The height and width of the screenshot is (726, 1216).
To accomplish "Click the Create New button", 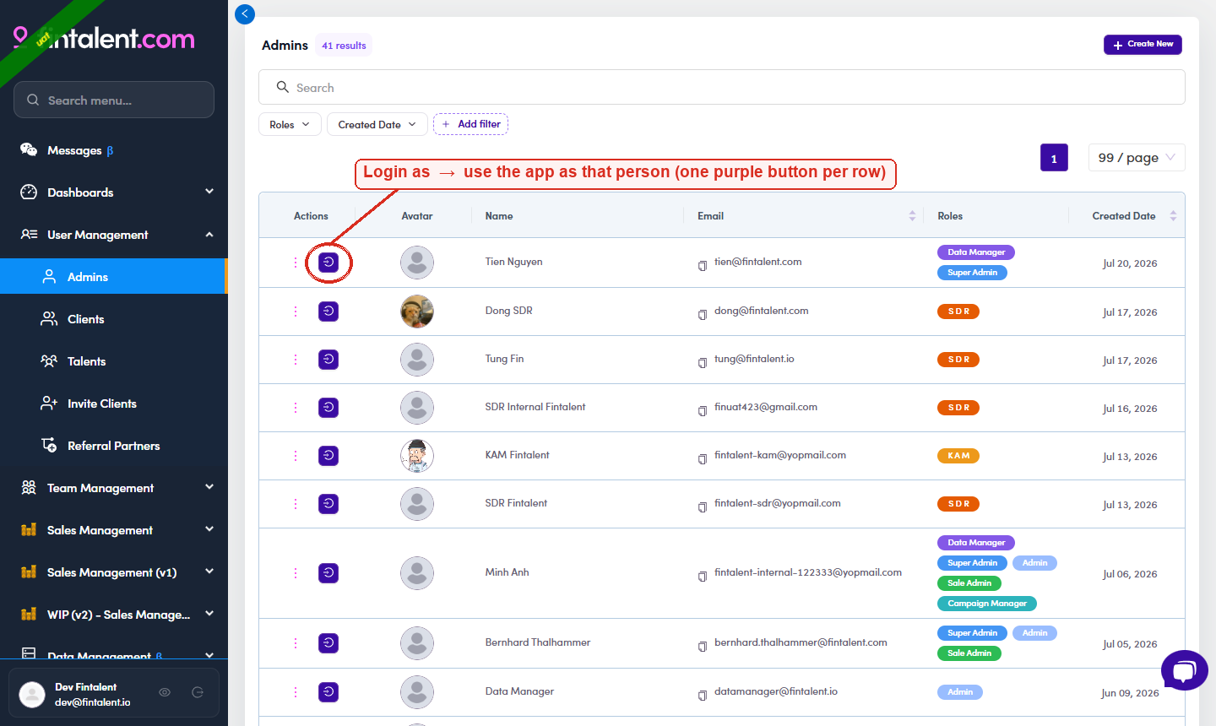I will tap(1143, 44).
